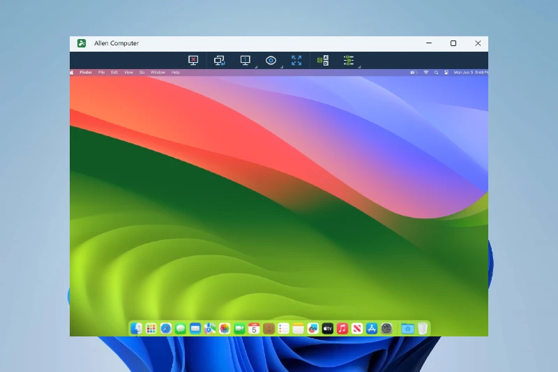
Task: Start FaceTime from the Dock
Action: coord(239,329)
